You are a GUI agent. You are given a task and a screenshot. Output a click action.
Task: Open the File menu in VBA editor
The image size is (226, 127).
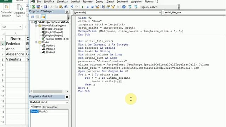tap(38, 1)
